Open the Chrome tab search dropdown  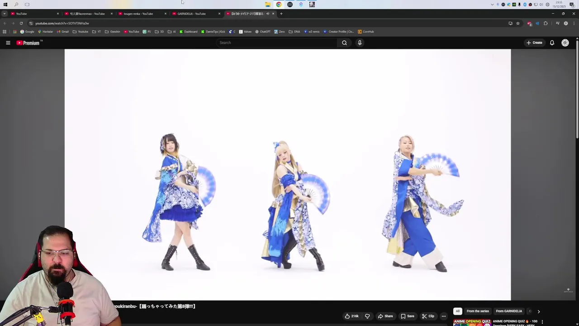click(5, 14)
